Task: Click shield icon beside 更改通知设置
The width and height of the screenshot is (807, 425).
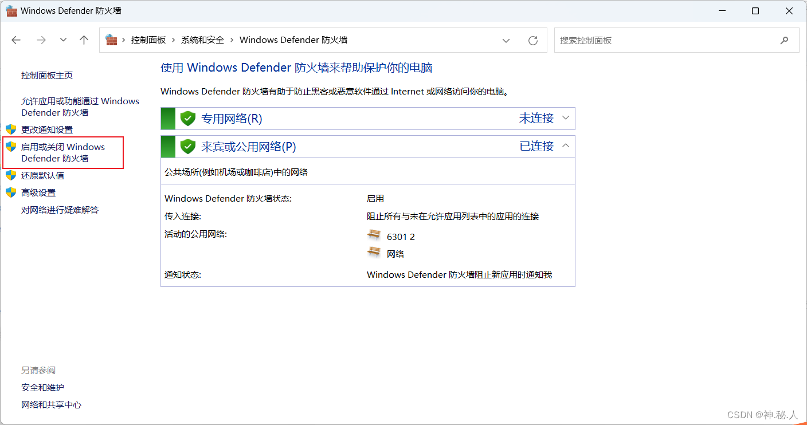Action: 11,129
